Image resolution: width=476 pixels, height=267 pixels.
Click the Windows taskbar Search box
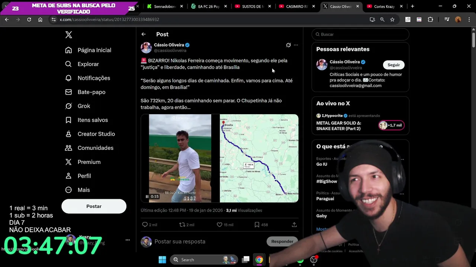coord(205,260)
